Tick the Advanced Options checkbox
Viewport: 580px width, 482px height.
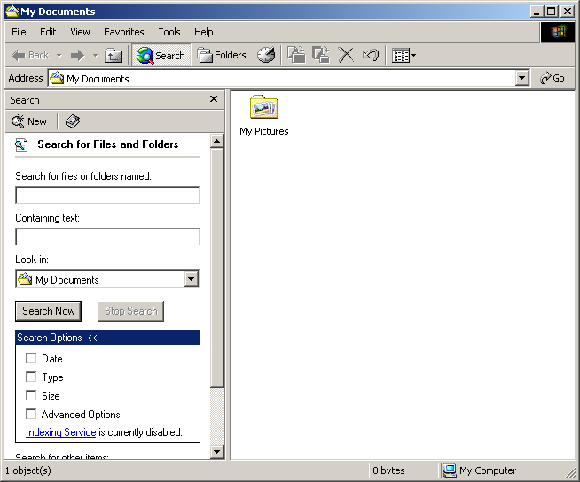coord(31,415)
